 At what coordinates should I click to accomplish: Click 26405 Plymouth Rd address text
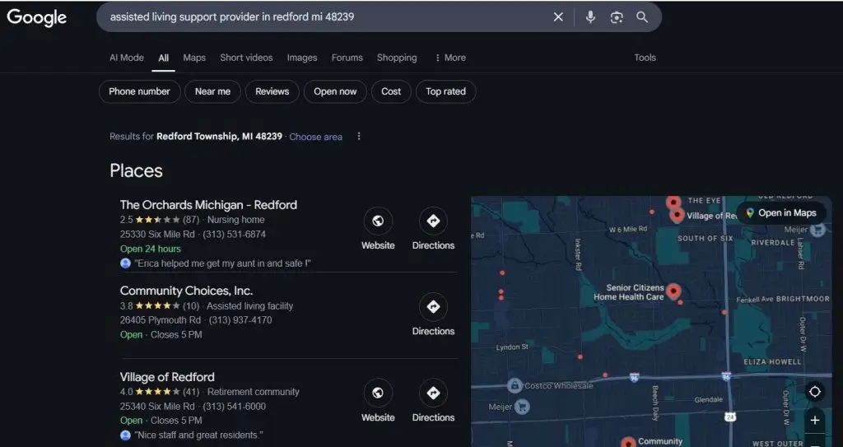coord(161,320)
